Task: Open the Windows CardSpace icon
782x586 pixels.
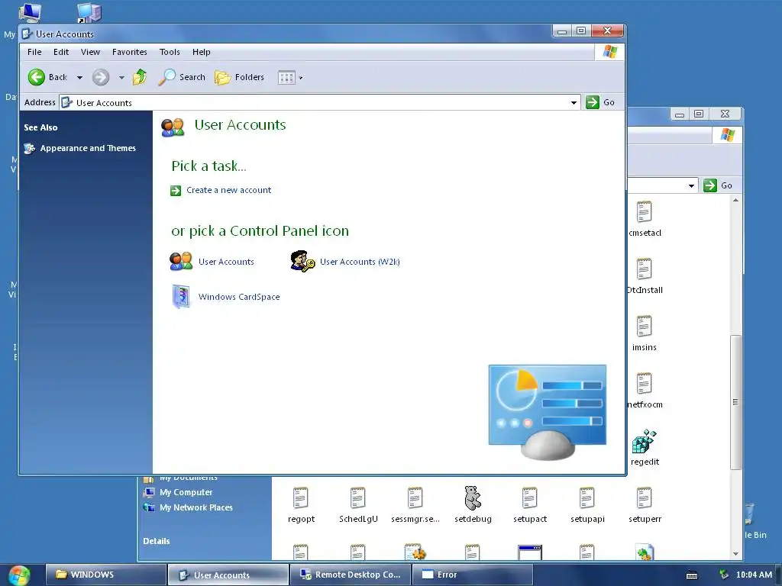Action: pyautogui.click(x=181, y=297)
